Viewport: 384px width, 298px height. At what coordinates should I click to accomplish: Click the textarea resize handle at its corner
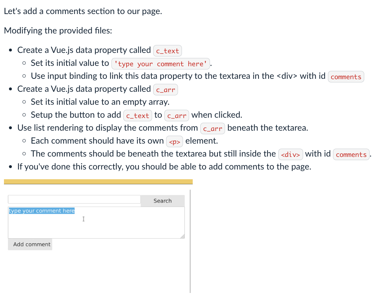coord(183,236)
